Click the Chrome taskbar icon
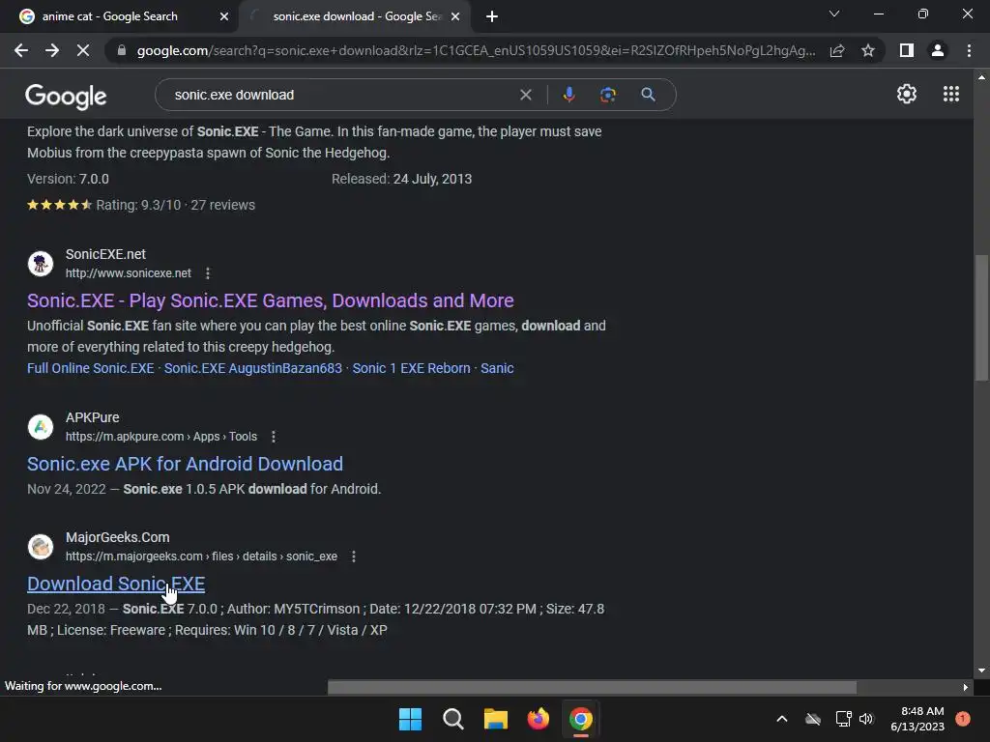 [581, 719]
